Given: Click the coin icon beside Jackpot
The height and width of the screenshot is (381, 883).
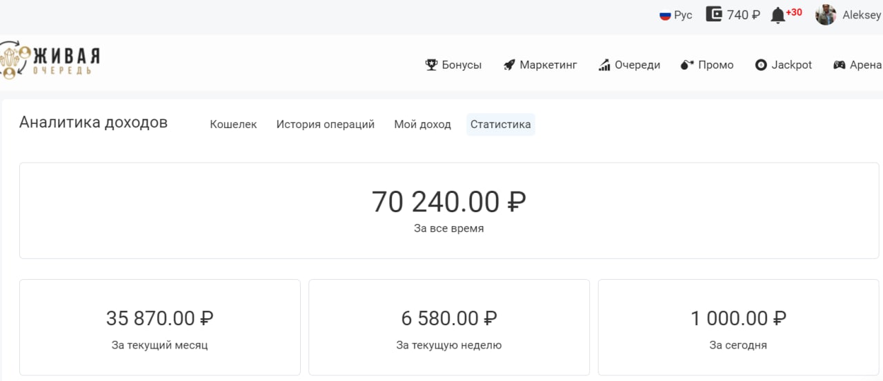Looking at the screenshot, I should 761,65.
